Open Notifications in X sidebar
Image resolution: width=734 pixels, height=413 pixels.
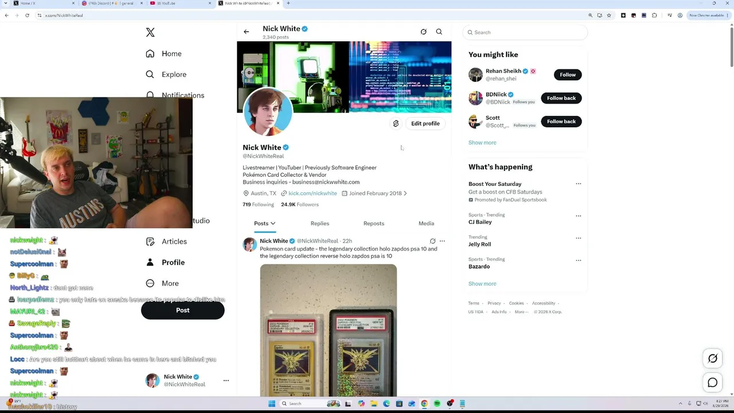(175, 95)
